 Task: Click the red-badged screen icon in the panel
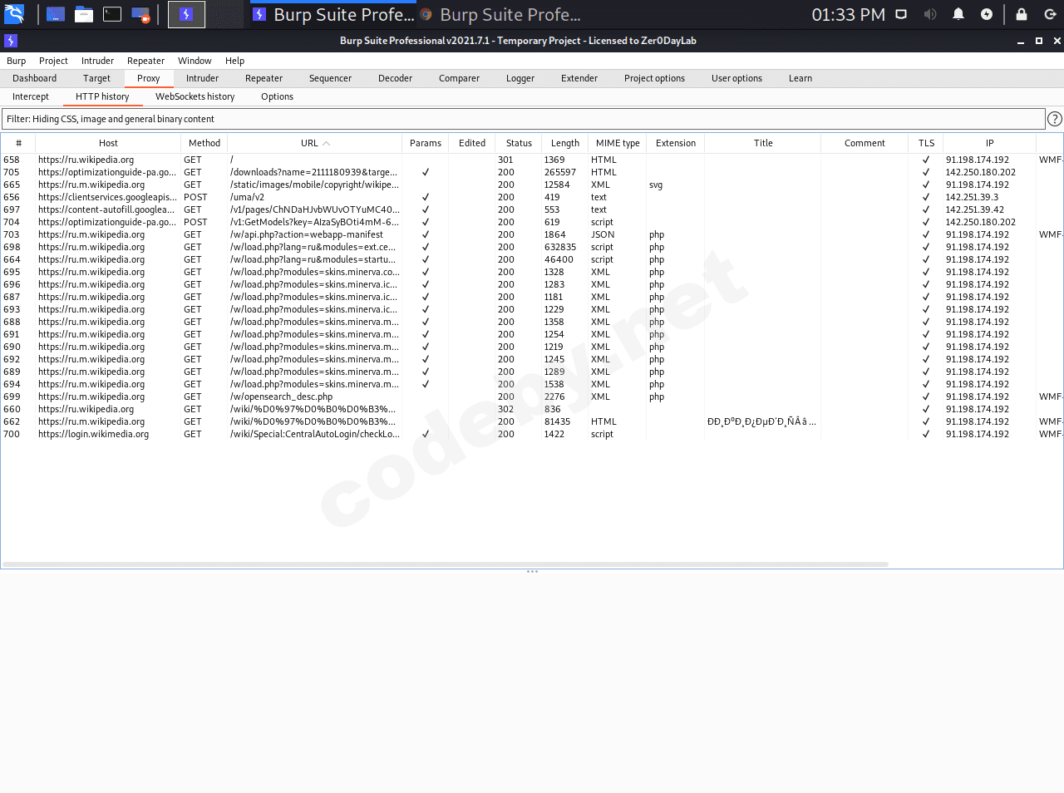(x=140, y=14)
